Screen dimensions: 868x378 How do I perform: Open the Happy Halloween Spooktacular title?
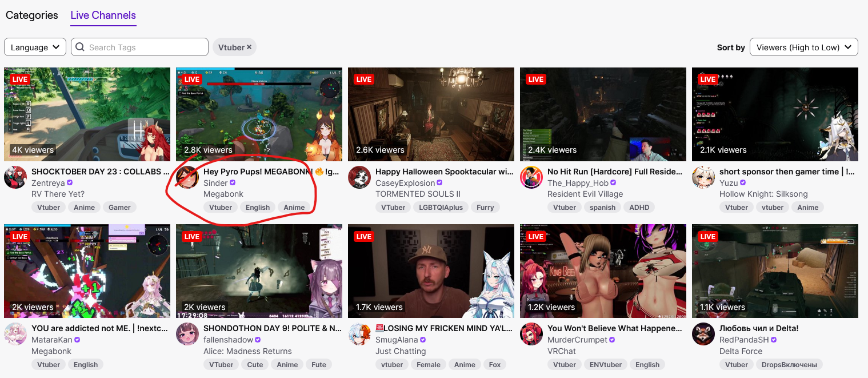(x=445, y=172)
